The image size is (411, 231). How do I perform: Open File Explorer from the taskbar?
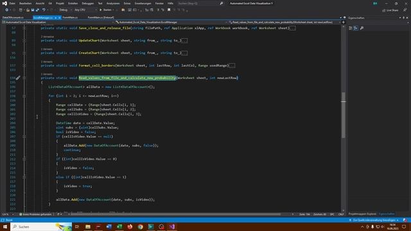(x=88, y=227)
